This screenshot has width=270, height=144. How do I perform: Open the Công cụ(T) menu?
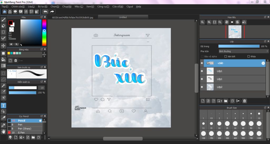103,7
